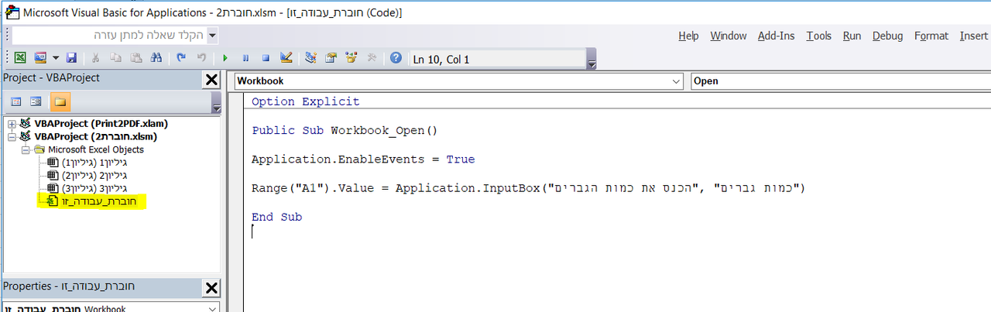Run the macro with the green play icon
Screen dimensions: 991x312
click(x=225, y=58)
